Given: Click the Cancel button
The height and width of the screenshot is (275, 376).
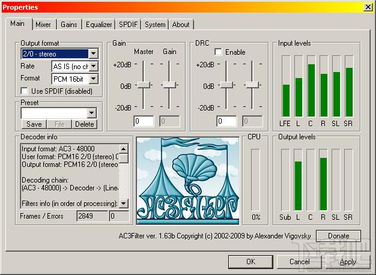Looking at the screenshot, I should tap(299, 262).
